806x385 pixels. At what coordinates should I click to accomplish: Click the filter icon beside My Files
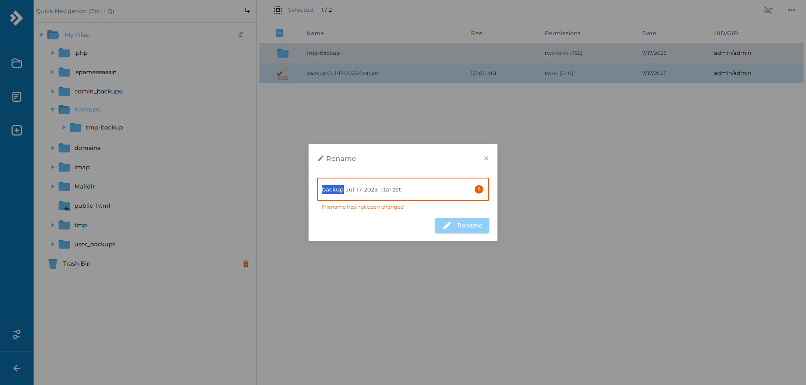(241, 35)
